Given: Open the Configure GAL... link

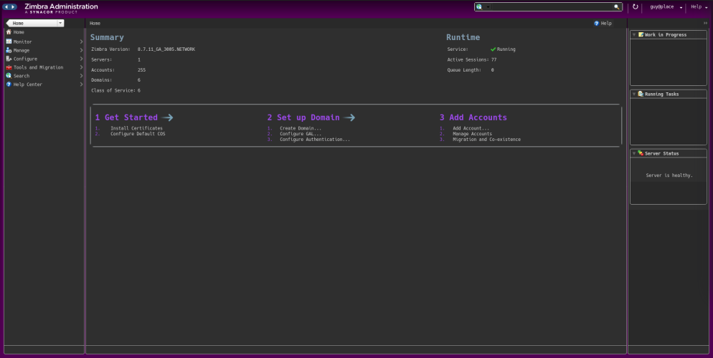Looking at the screenshot, I should tap(301, 134).
